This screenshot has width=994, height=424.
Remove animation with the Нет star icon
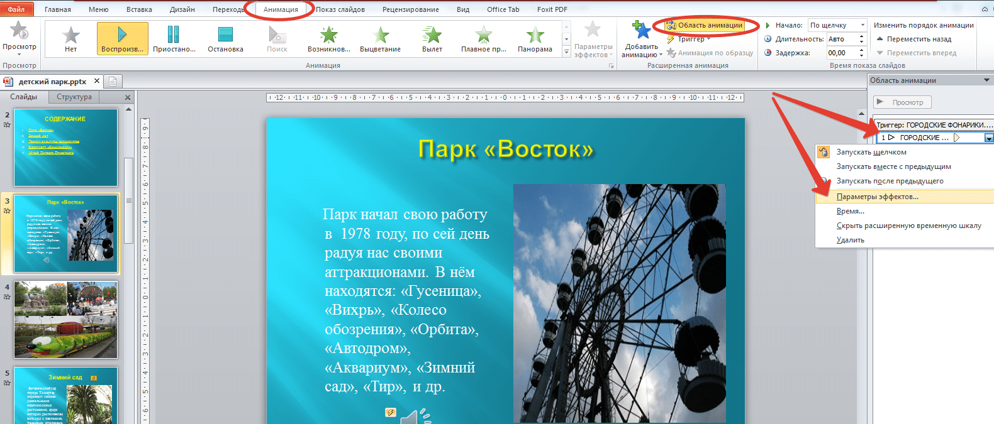coord(71,38)
